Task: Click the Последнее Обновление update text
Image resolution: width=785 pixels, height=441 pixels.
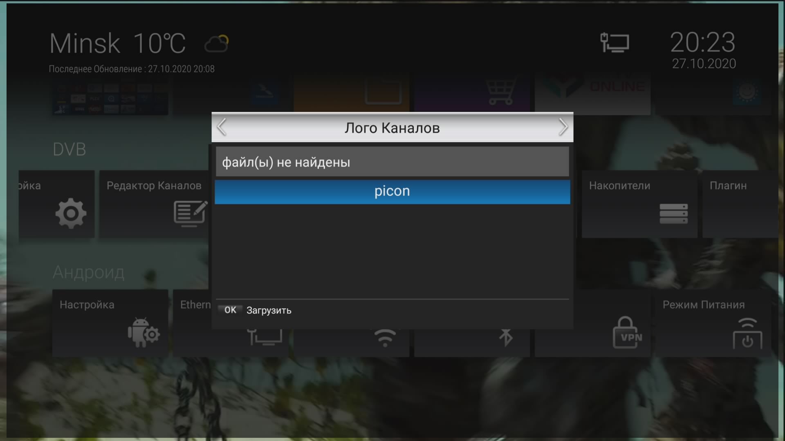Action: click(x=132, y=69)
